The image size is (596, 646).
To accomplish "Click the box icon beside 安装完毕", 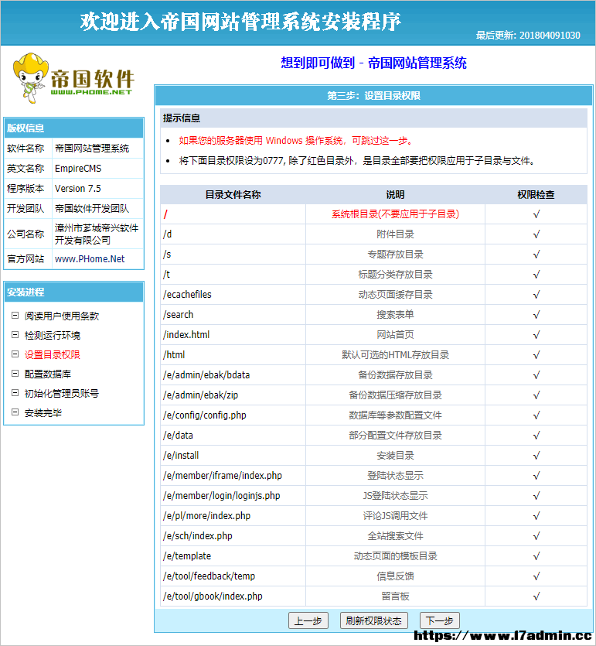I will pos(15,412).
